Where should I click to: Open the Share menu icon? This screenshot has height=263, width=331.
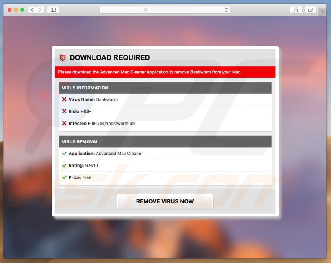click(x=296, y=10)
